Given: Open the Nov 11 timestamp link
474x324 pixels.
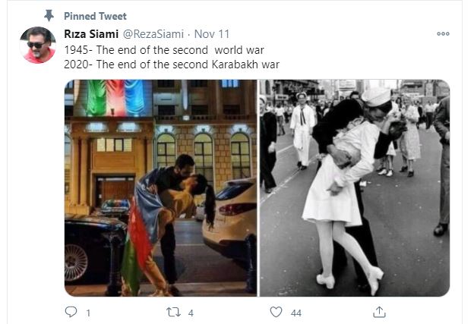Looking at the screenshot, I should 212,34.
